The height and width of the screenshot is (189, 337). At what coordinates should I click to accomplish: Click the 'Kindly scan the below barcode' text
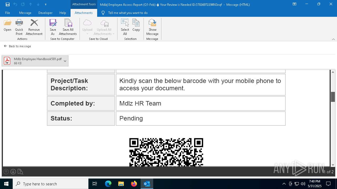click(x=200, y=85)
